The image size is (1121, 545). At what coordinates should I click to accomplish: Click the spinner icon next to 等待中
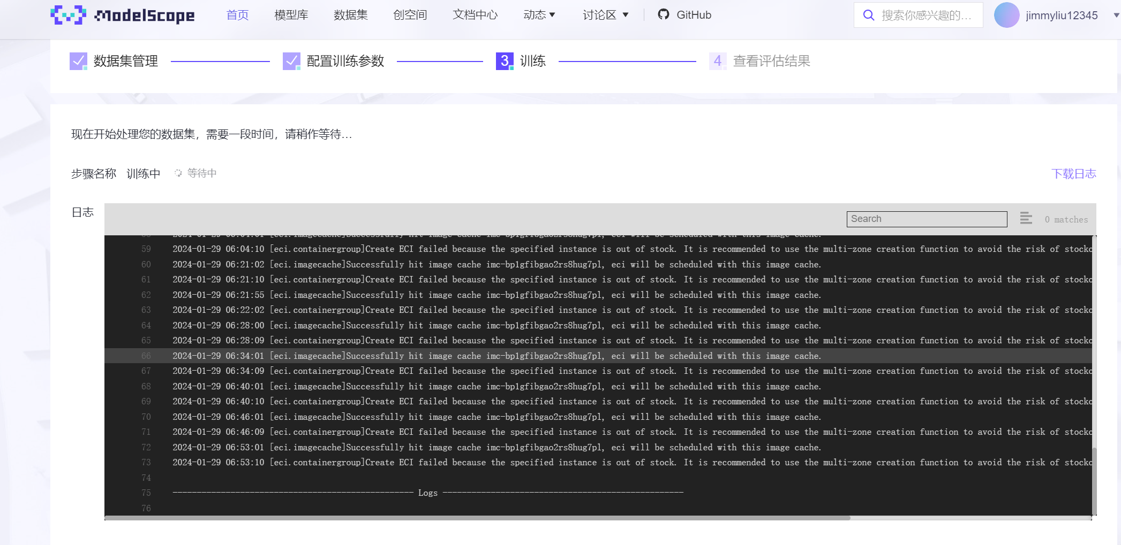[177, 173]
